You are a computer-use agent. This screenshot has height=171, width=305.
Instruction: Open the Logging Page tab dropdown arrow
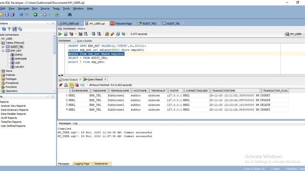tap(91, 163)
